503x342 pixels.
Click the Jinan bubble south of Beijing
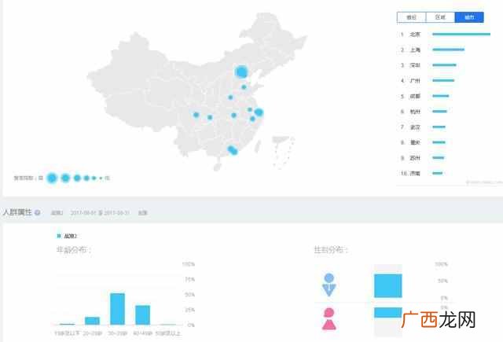(x=244, y=87)
